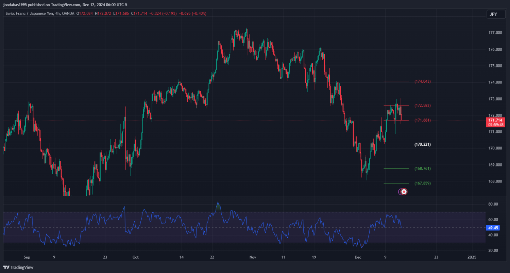Click the joodabas1995 publisher name
The width and height of the screenshot is (510, 273).
tap(15, 5)
